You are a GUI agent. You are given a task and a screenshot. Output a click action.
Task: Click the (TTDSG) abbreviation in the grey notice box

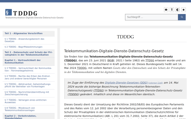[x=99, y=90]
